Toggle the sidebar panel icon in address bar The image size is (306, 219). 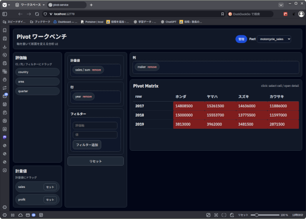point(5,14)
